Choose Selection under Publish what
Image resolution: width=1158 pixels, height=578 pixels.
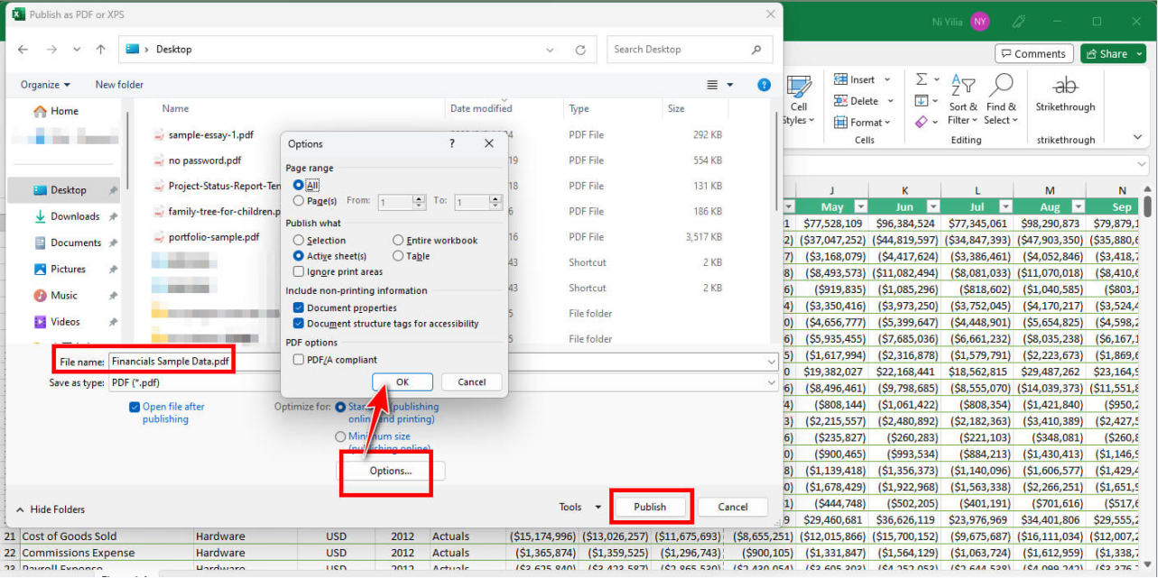pos(299,241)
